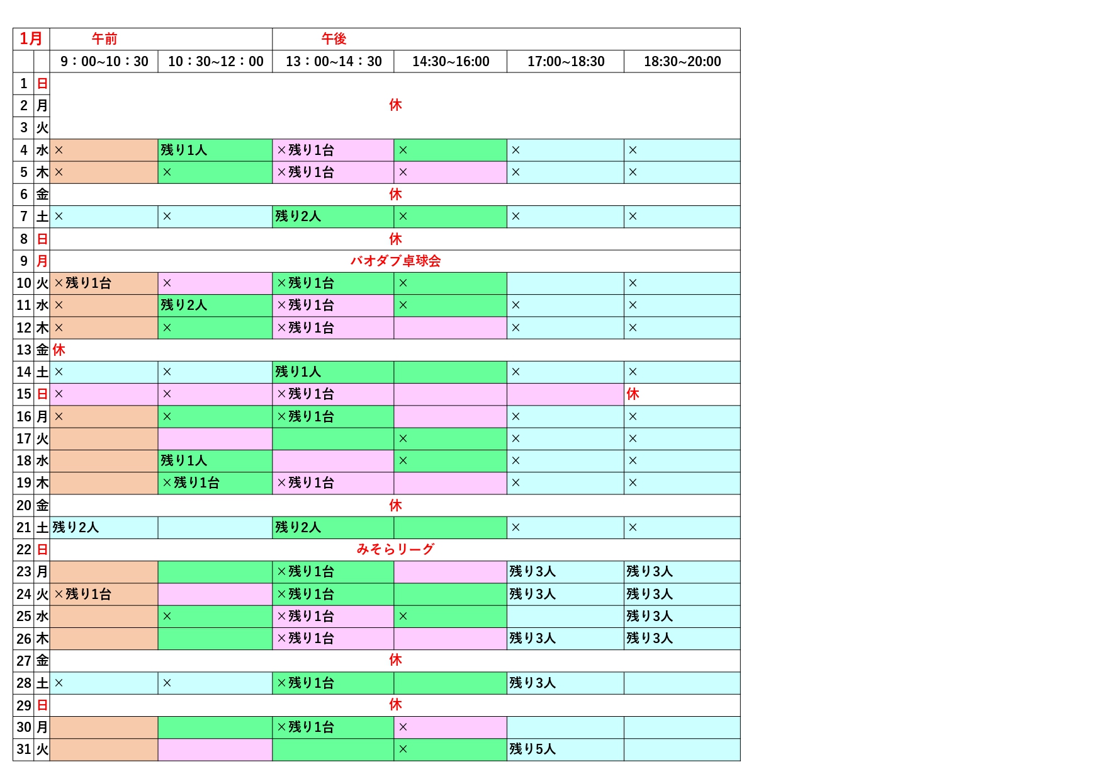Select '×残り1台' on day 16 月
Screen dimensions: 1104x781
(x=305, y=416)
